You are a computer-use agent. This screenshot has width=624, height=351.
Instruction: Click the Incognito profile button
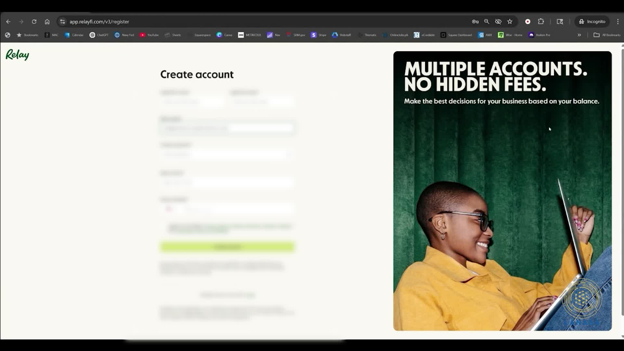click(x=592, y=21)
